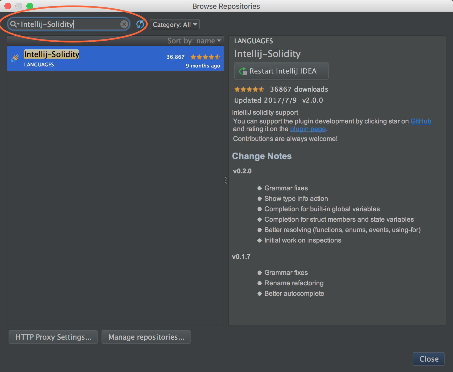The height and width of the screenshot is (372, 453).
Task: Focus the plugin search input field
Action: 69,24
